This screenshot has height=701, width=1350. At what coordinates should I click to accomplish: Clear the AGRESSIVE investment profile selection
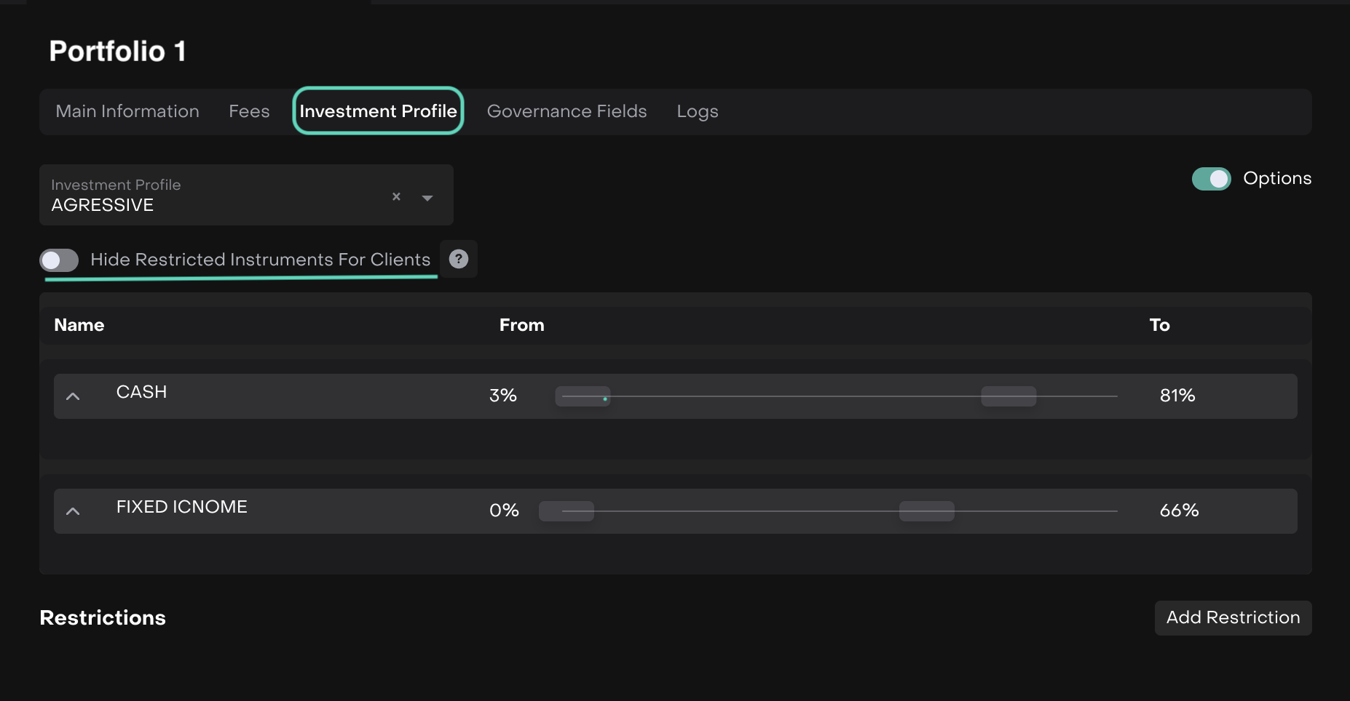(396, 196)
